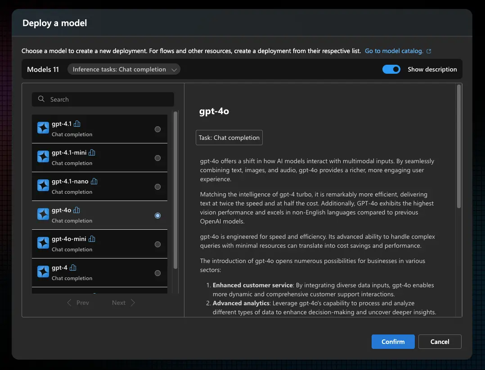
Task: Confirm the model deployment
Action: tap(393, 342)
